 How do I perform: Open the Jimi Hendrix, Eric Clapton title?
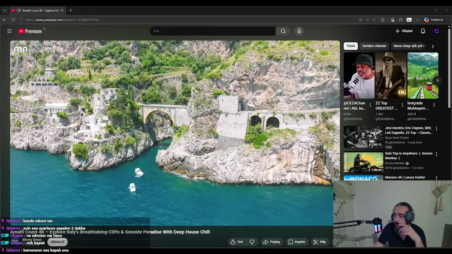pos(409,130)
